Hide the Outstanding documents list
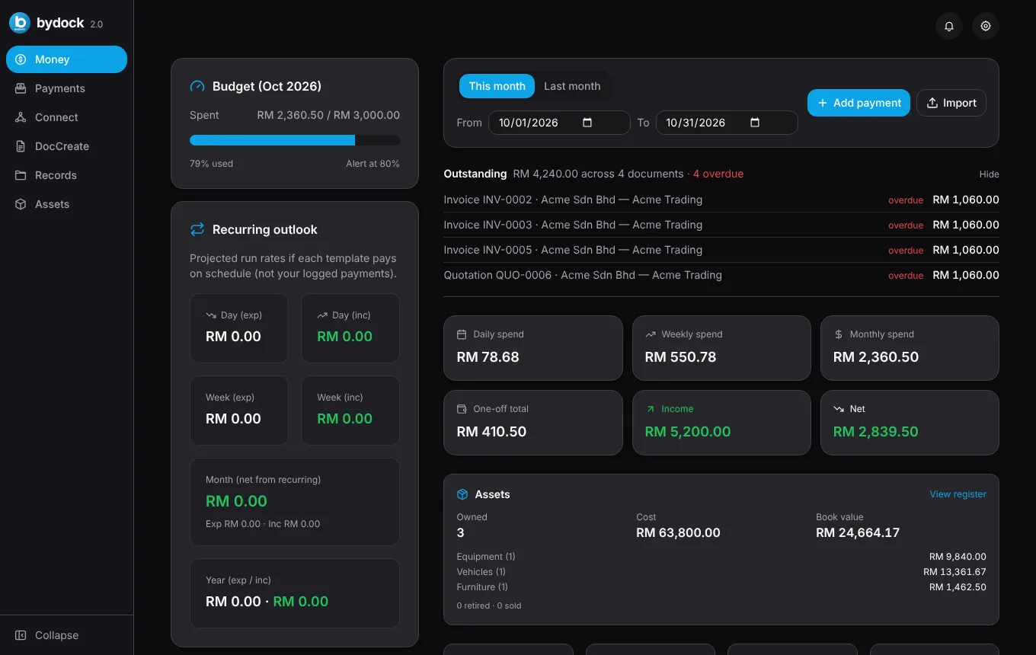 coord(989,174)
